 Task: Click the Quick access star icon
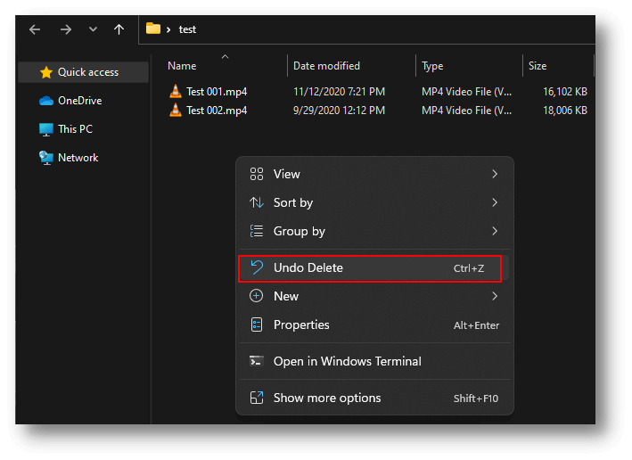[46, 72]
